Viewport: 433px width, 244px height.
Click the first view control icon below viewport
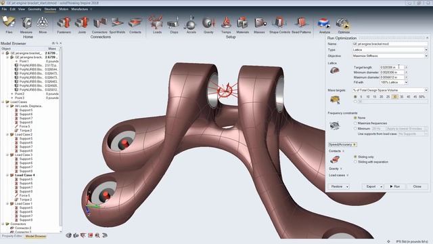(68, 235)
